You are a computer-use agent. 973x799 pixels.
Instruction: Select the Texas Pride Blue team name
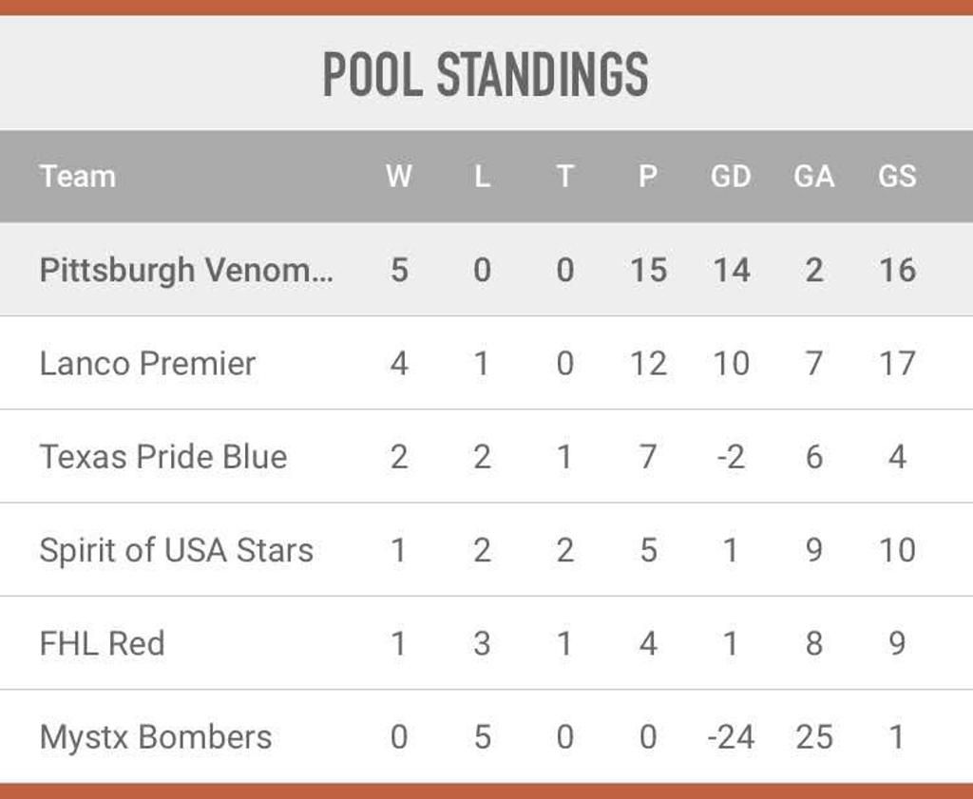click(163, 457)
